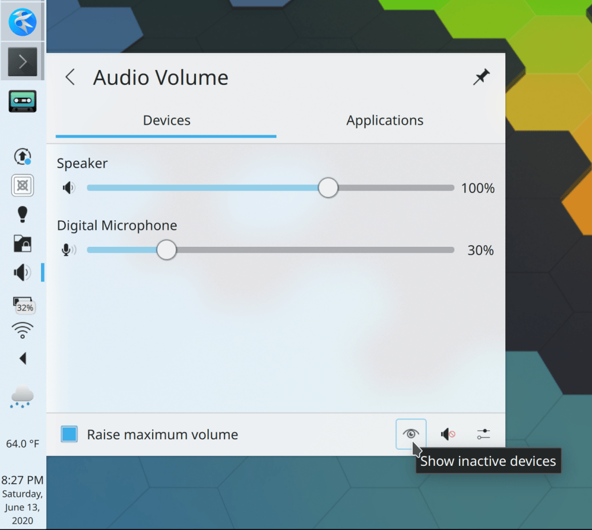The height and width of the screenshot is (530, 592).
Task: Click the force mute all playback icon
Action: click(x=447, y=434)
